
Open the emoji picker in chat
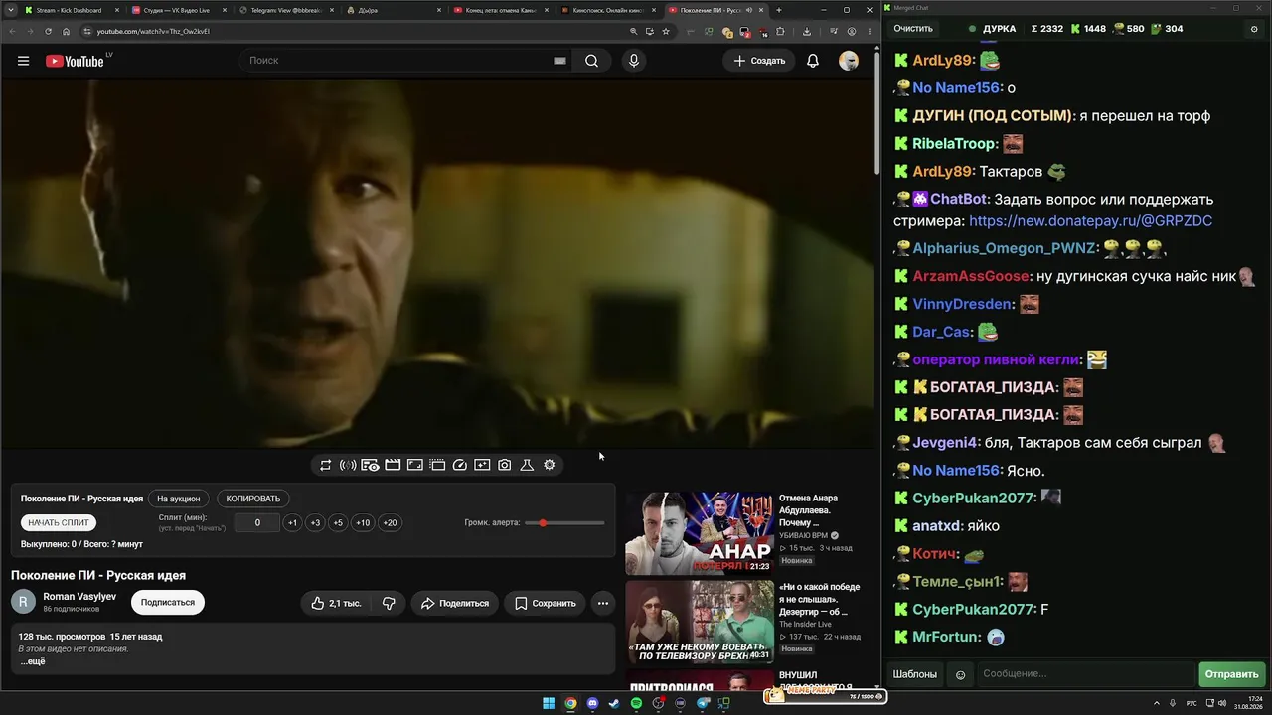coord(960,674)
